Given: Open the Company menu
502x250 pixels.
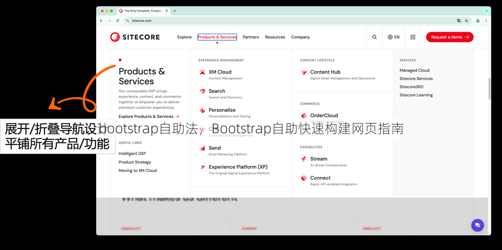Looking at the screenshot, I should pyautogui.click(x=300, y=37).
